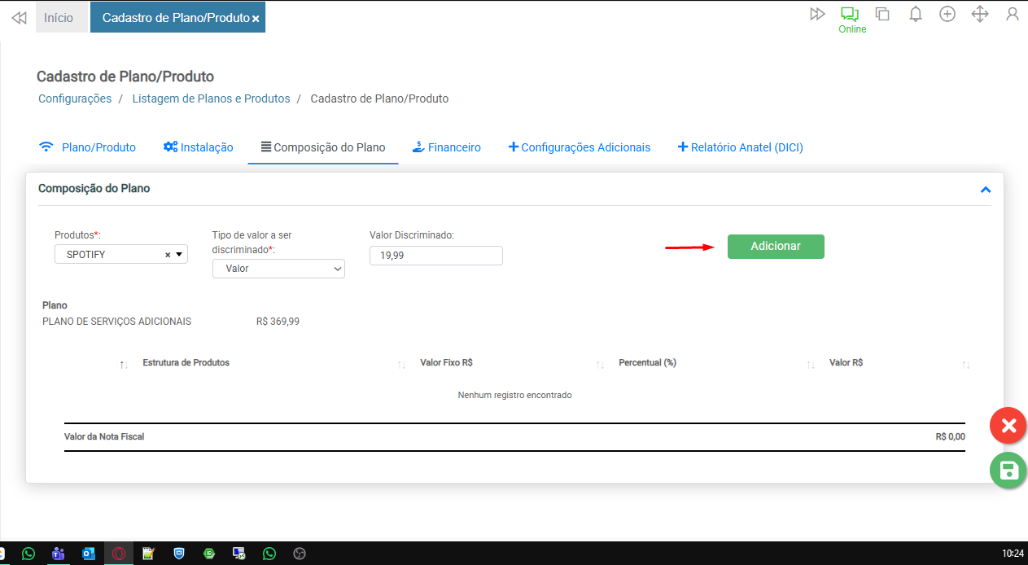1028x565 pixels.
Task: Click the plus circle icon in header
Action: click(947, 14)
